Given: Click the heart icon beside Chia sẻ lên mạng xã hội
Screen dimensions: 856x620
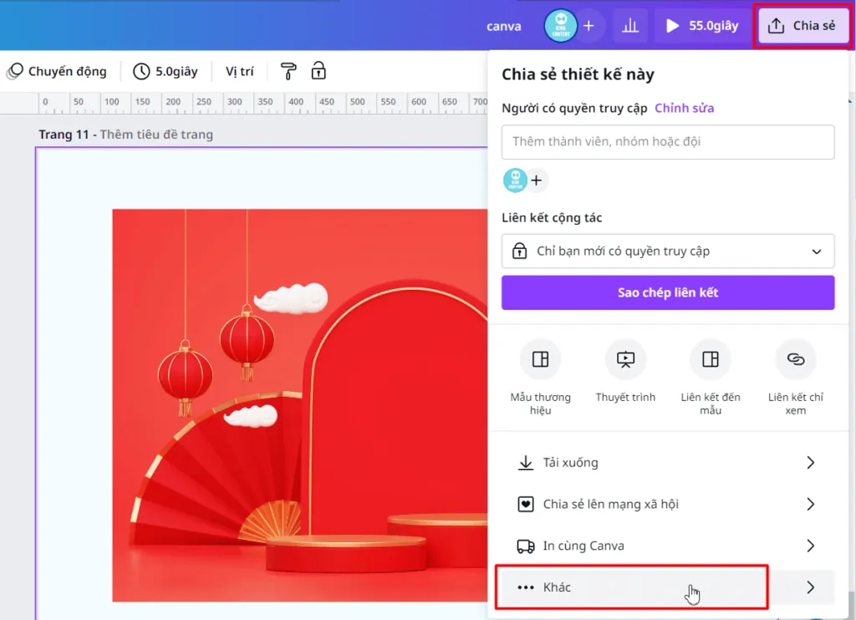Looking at the screenshot, I should 525,505.
